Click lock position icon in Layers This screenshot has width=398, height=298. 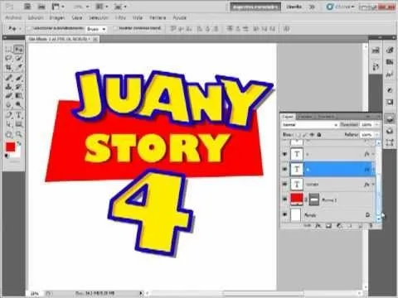[312, 135]
